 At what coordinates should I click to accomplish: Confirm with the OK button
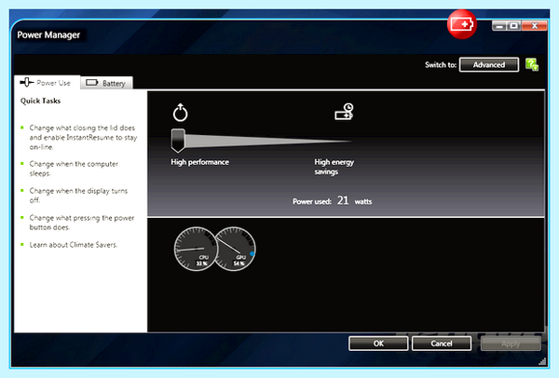(x=378, y=344)
